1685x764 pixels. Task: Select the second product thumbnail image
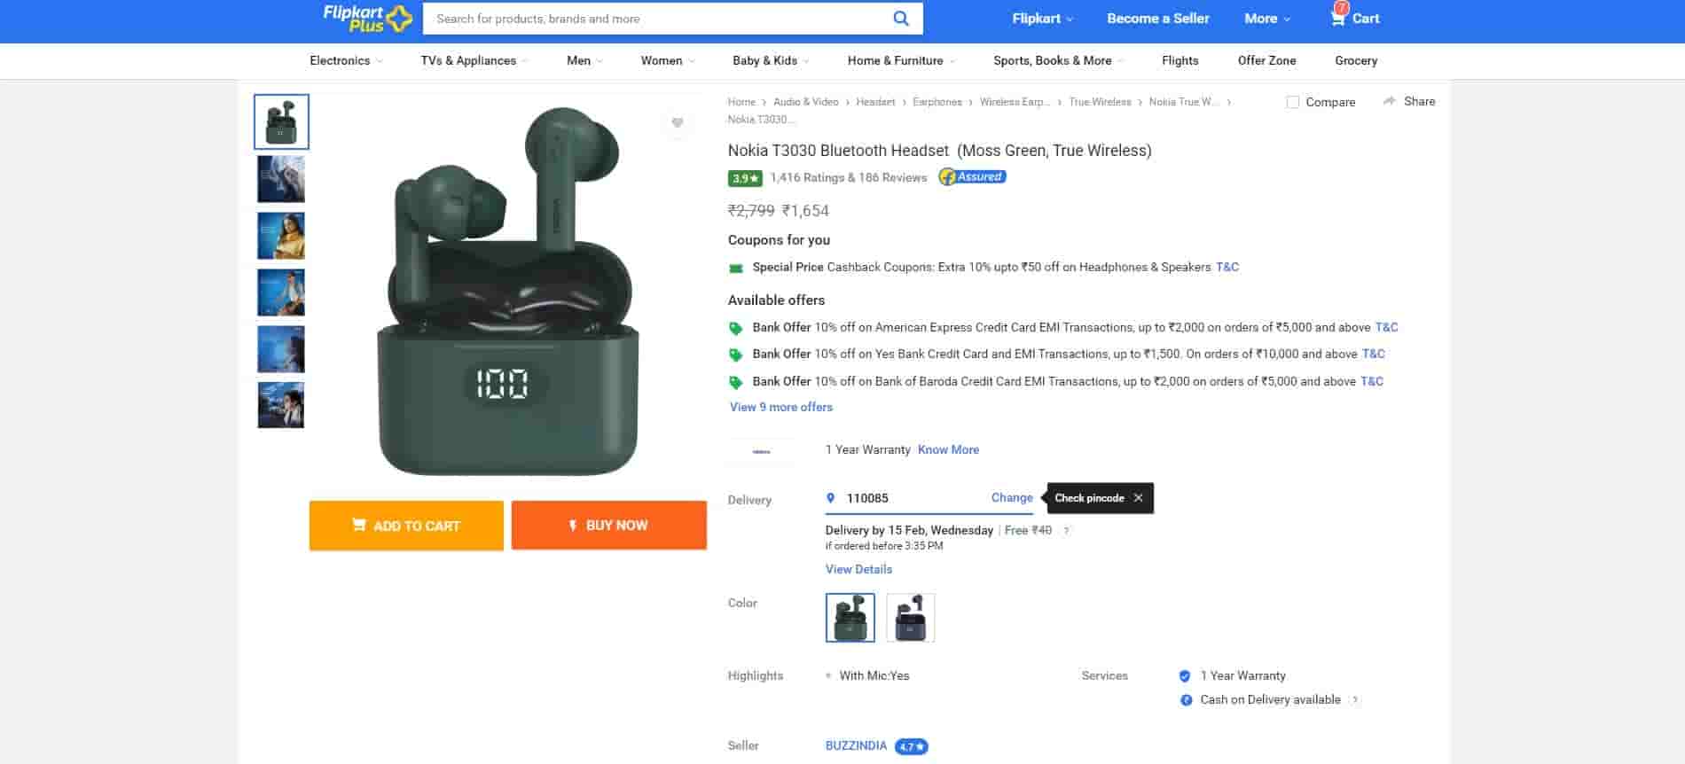[281, 179]
